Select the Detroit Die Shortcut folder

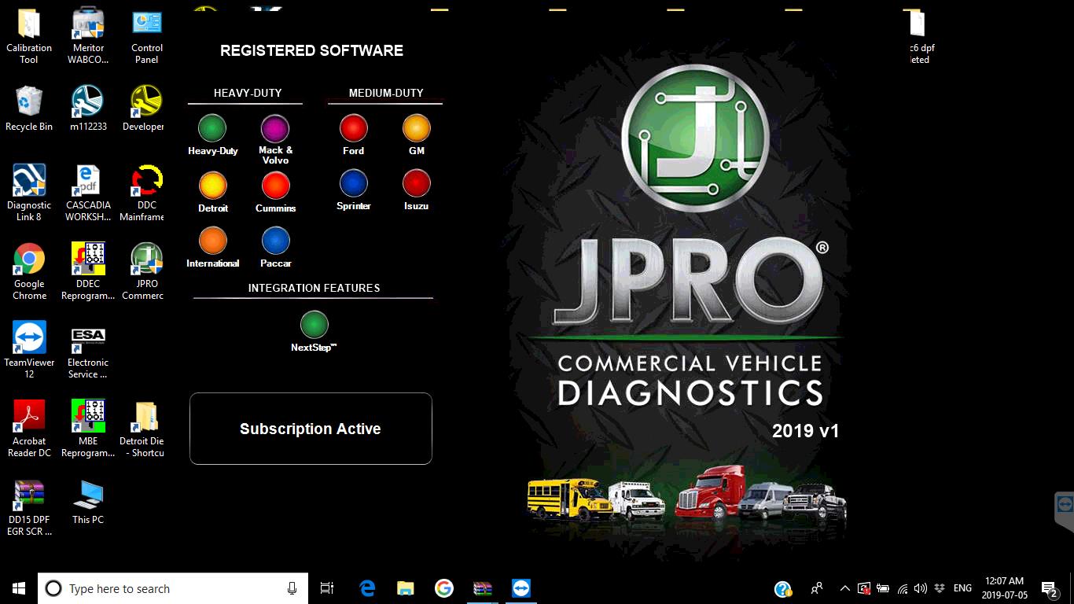(143, 429)
